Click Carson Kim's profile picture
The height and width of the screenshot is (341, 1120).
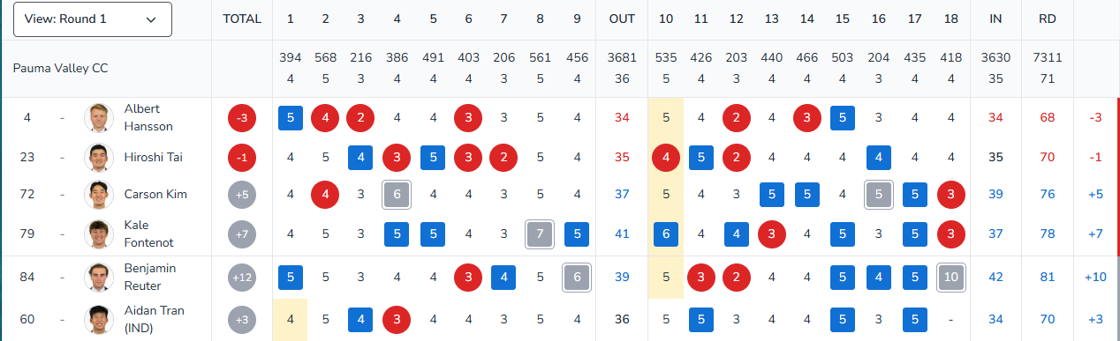pos(98,195)
